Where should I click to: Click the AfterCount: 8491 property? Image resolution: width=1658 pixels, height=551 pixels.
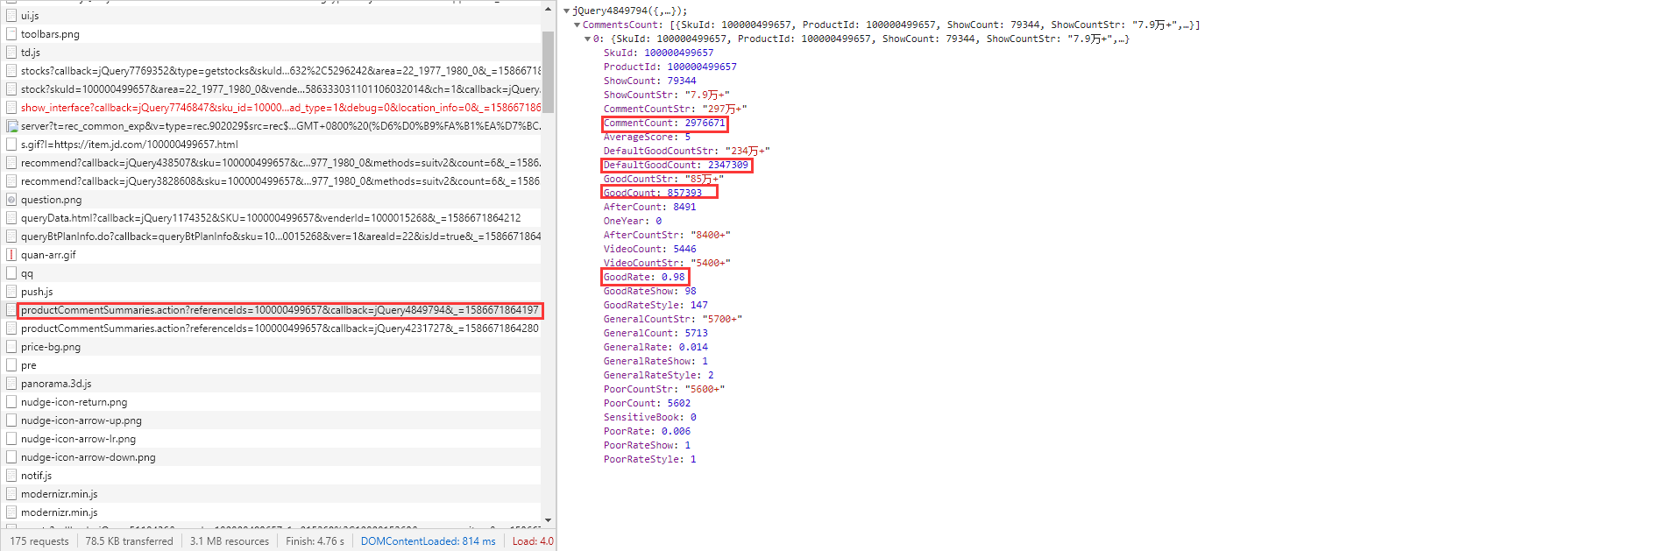pyautogui.click(x=649, y=207)
